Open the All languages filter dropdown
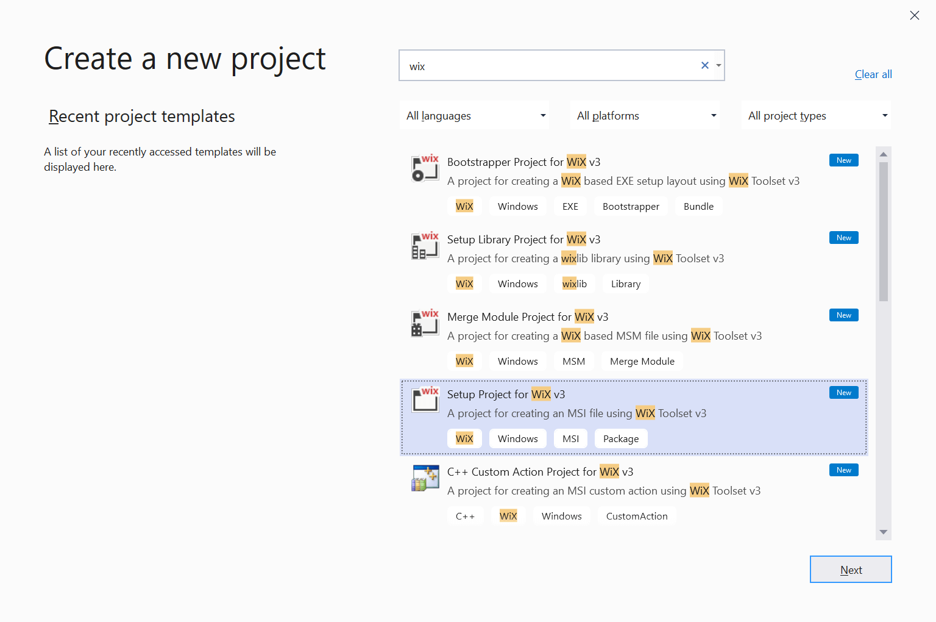 coord(475,116)
